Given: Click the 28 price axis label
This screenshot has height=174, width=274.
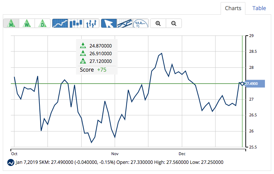Looking at the screenshot, I should click(x=251, y=67).
